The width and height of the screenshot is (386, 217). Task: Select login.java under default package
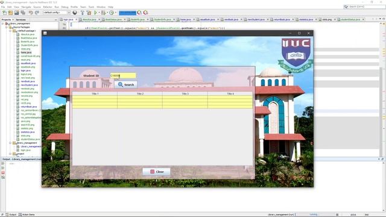(25, 71)
